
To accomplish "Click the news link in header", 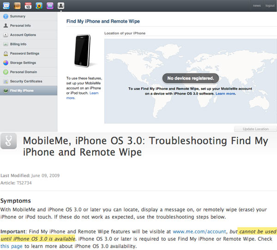I will click(x=257, y=6).
